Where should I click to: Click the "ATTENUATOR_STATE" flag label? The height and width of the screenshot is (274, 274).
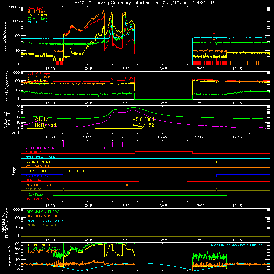pyautogui.click(x=41, y=148)
